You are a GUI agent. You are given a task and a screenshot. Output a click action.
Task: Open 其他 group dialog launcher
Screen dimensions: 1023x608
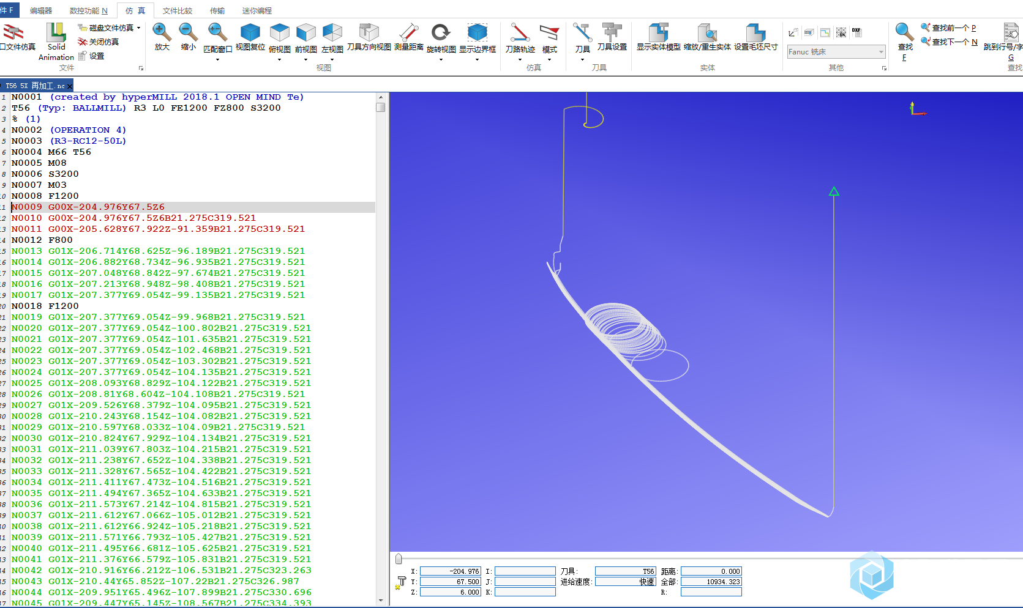pos(884,69)
